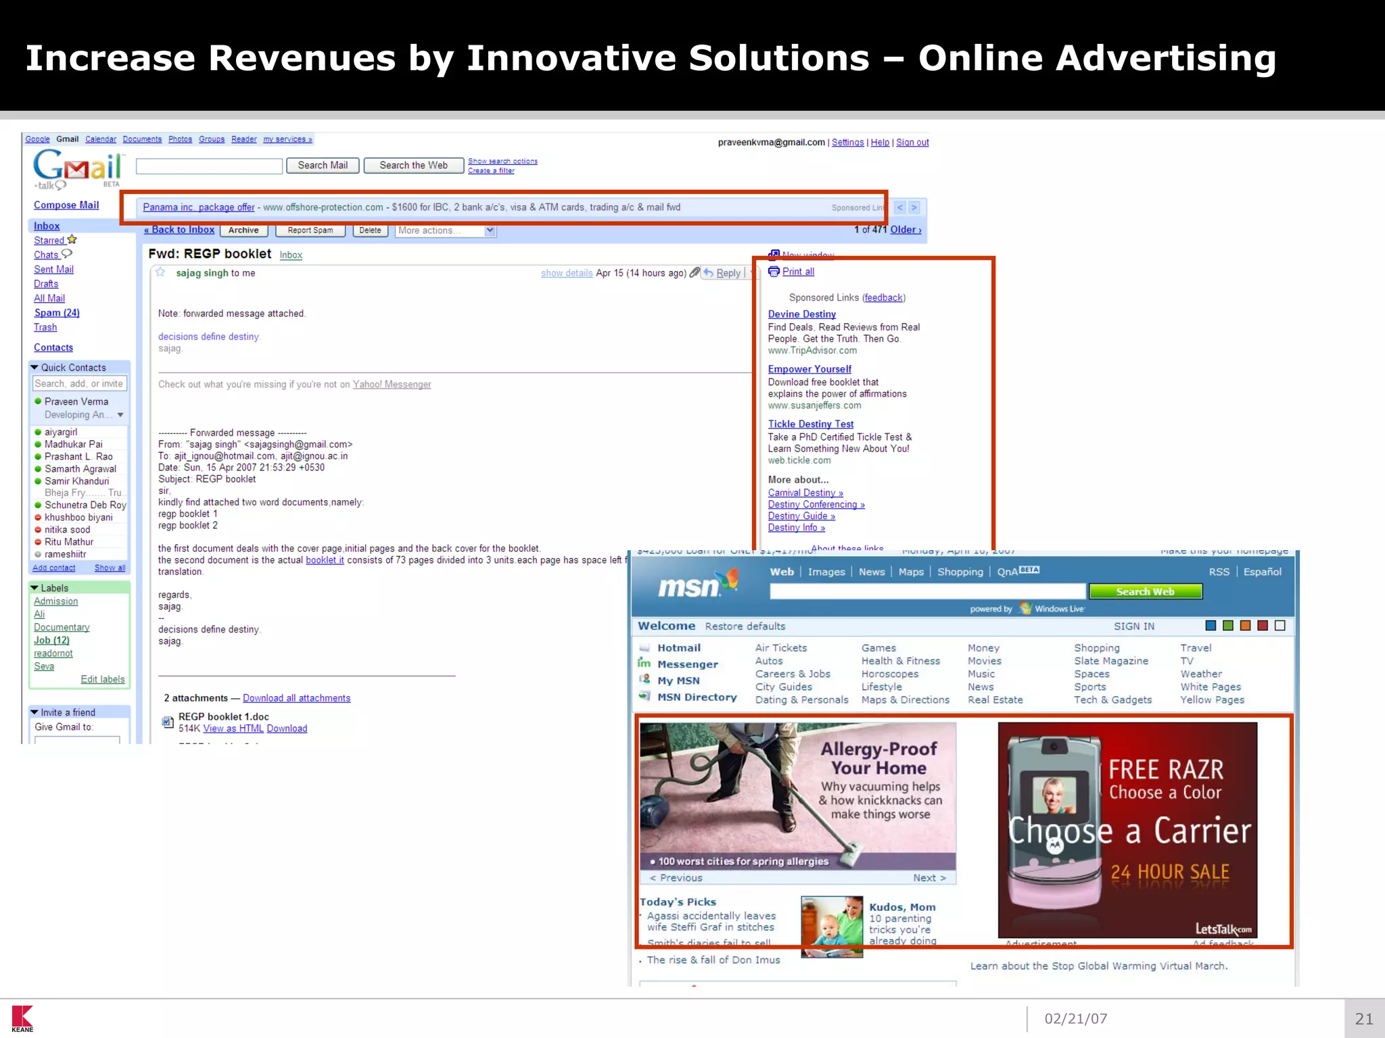Click Praveen Verma green status dot
Viewport: 1385px width, 1038px height.
(x=38, y=401)
